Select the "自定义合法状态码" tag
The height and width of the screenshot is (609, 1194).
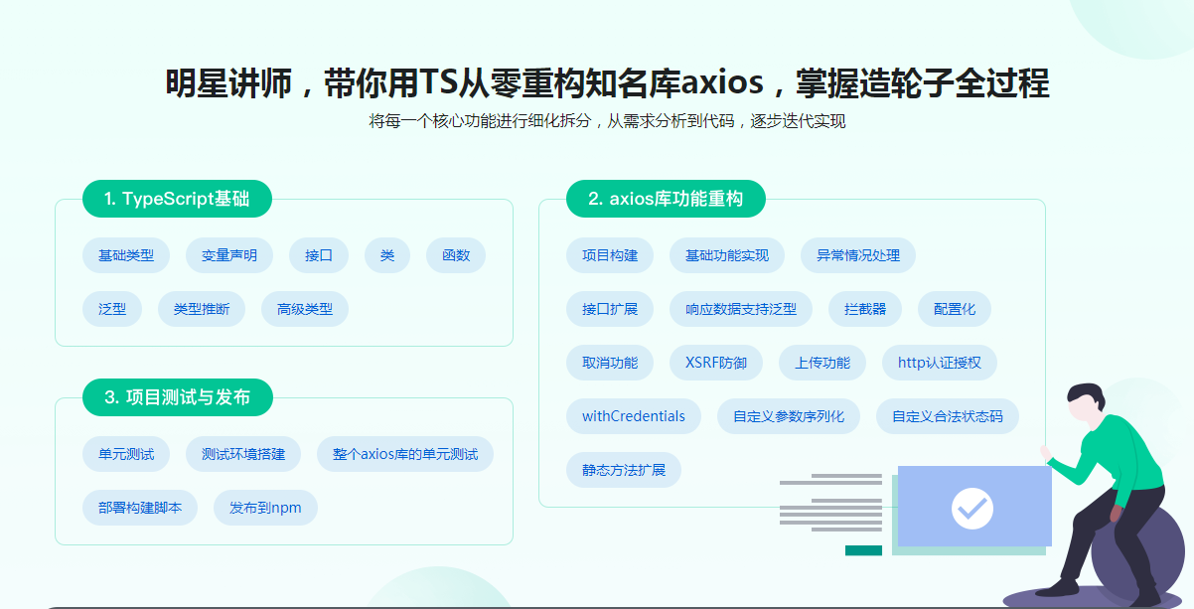click(x=947, y=416)
